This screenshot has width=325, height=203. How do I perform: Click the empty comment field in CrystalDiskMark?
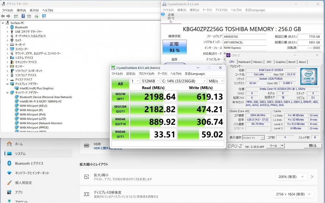(168, 144)
